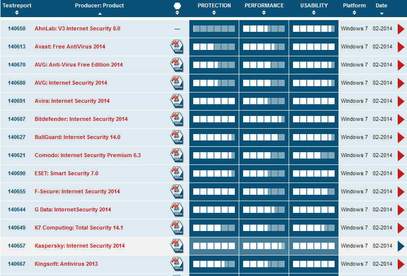Click 02-2014 date in Kingsoft row

point(383,264)
